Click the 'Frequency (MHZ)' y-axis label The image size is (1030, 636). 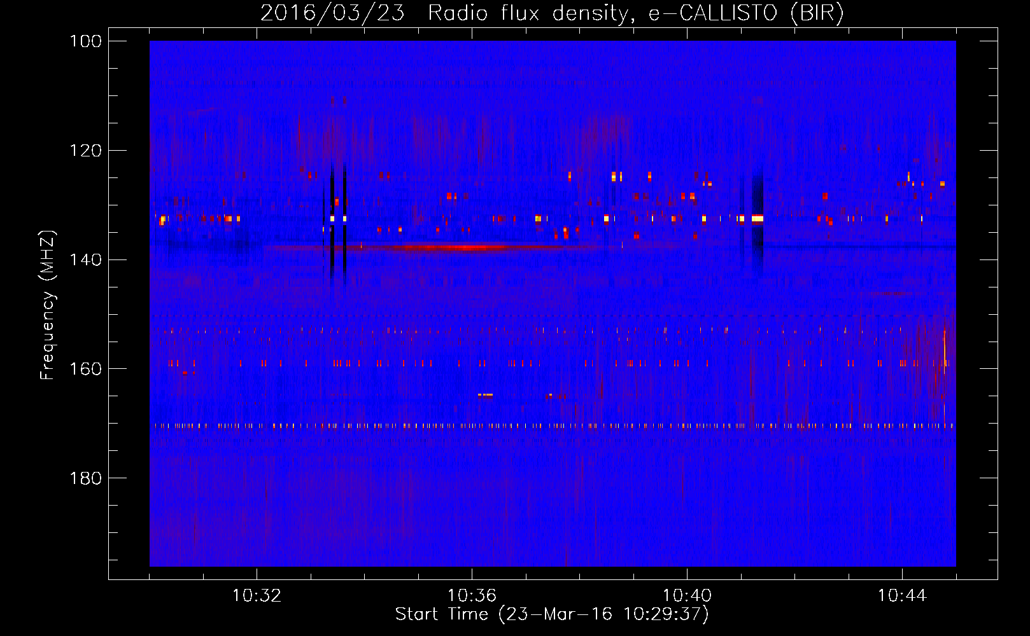tap(48, 305)
